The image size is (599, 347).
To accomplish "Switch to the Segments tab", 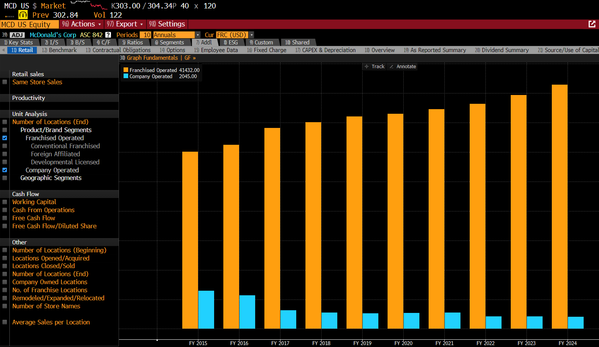I will click(169, 43).
